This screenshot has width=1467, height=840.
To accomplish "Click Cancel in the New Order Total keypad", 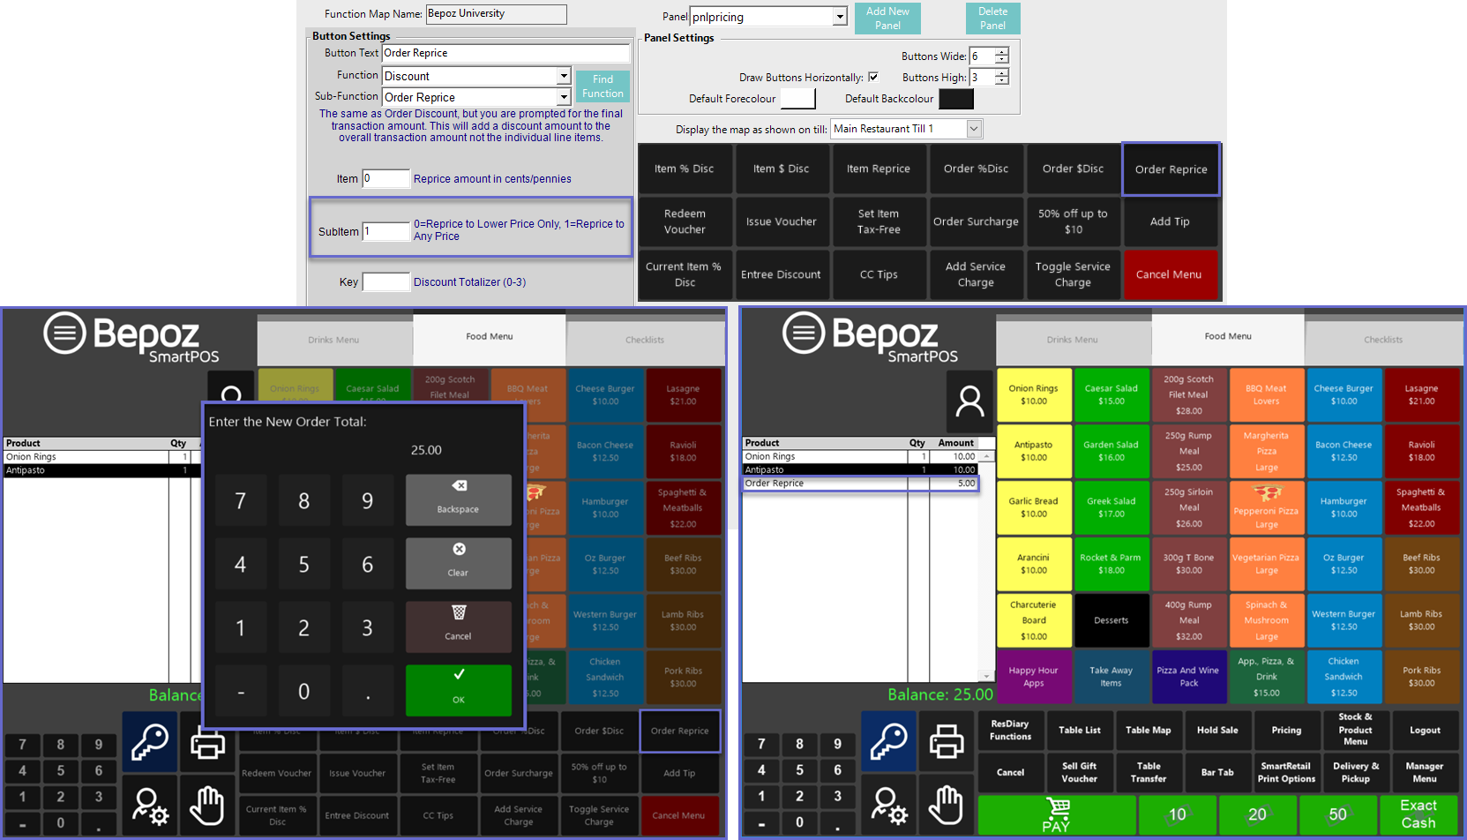I will pyautogui.click(x=458, y=627).
